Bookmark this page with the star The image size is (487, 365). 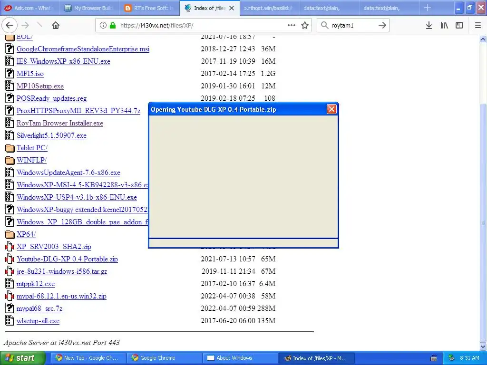pos(305,25)
